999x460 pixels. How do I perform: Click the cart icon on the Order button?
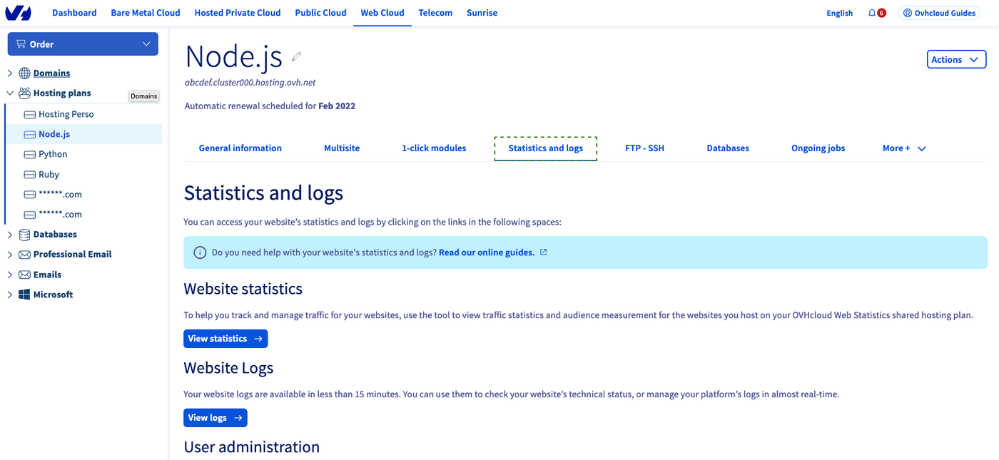pyautogui.click(x=22, y=44)
